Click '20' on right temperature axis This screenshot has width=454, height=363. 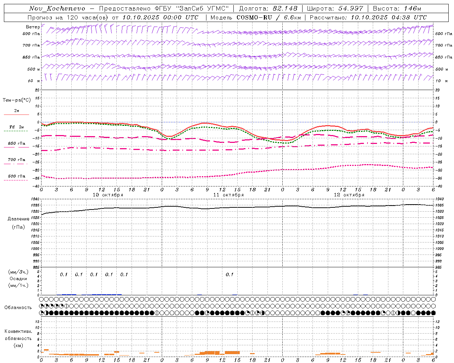(438, 90)
